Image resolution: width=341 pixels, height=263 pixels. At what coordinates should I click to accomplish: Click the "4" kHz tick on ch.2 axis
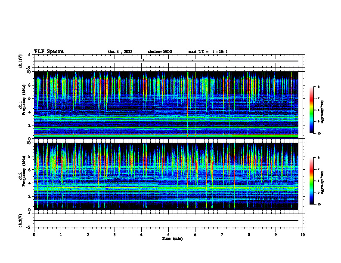click(30, 183)
